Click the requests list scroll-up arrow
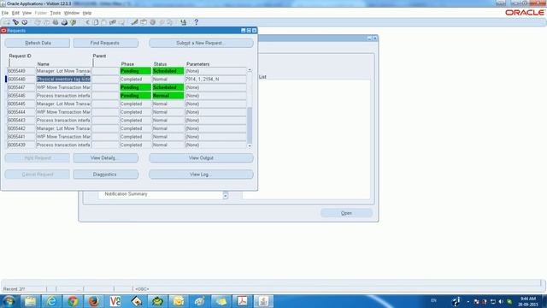Screen dimensions: 547x308 pyautogui.click(x=250, y=70)
